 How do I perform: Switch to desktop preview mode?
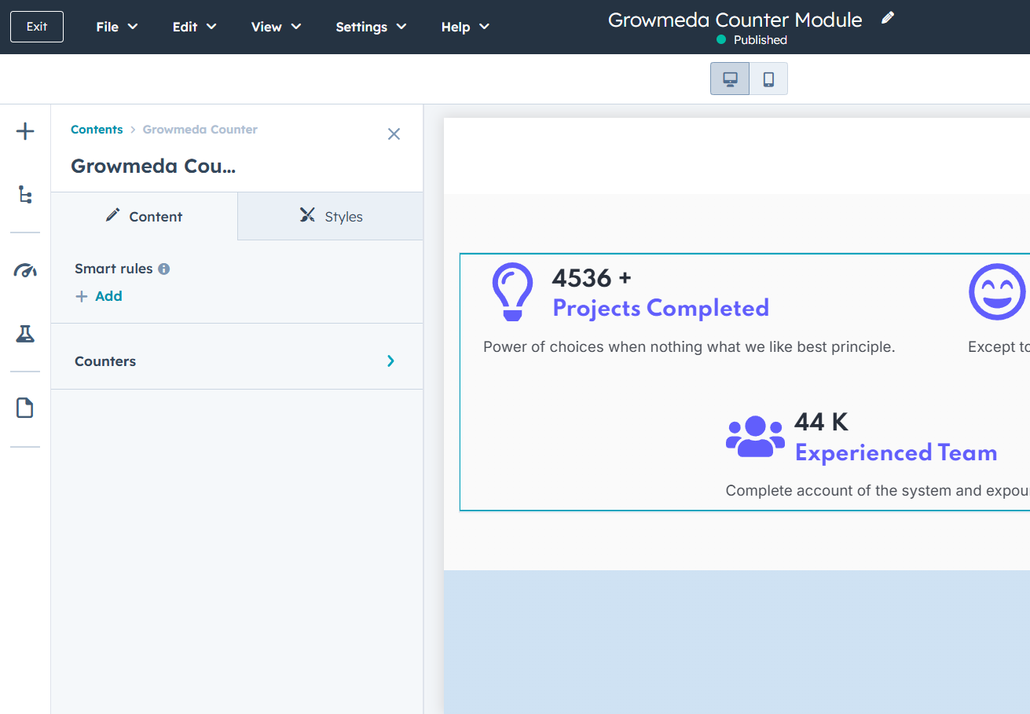click(x=730, y=79)
